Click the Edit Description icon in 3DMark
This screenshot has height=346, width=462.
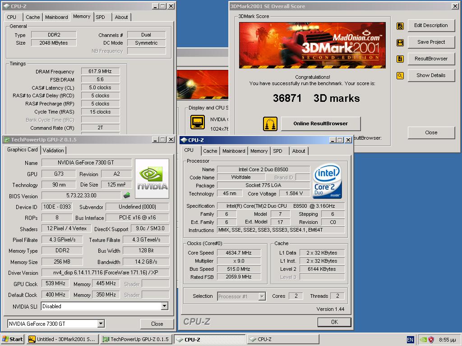click(400, 26)
